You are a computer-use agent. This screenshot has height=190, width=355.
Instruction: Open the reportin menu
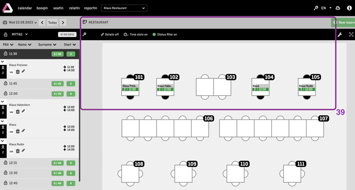click(91, 8)
